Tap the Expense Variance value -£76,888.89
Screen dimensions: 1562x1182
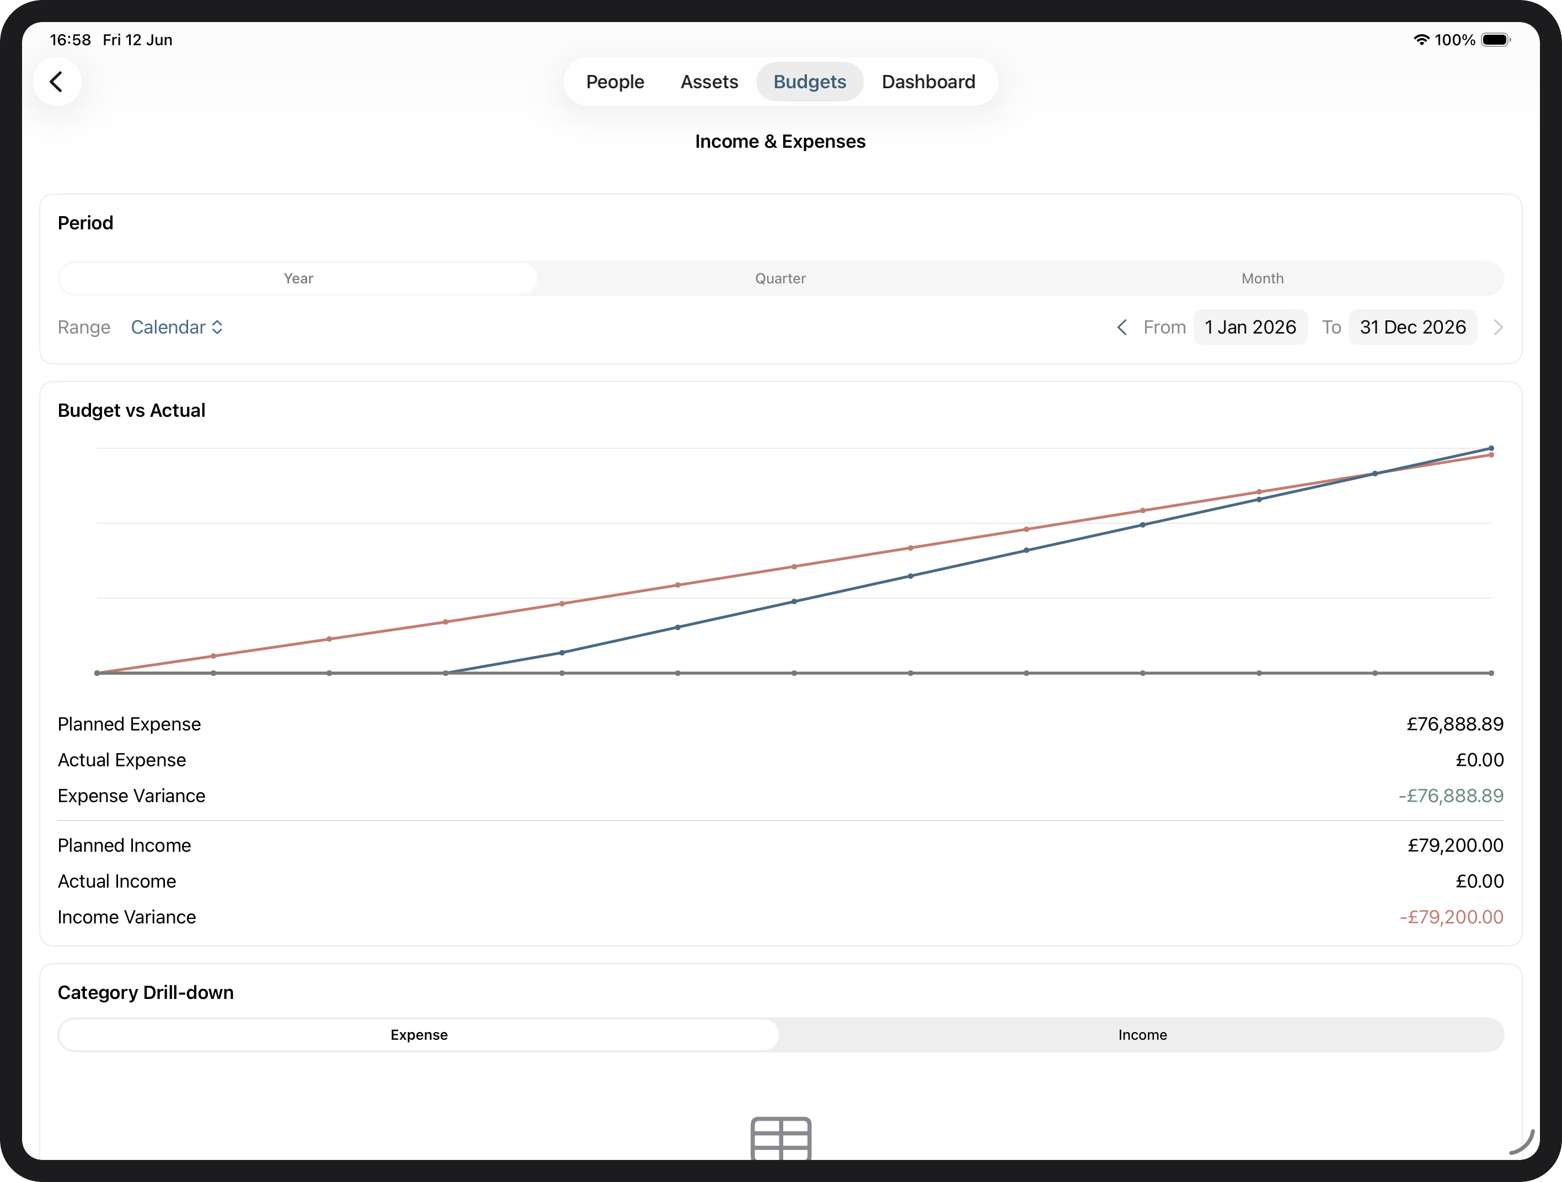[x=1451, y=796]
